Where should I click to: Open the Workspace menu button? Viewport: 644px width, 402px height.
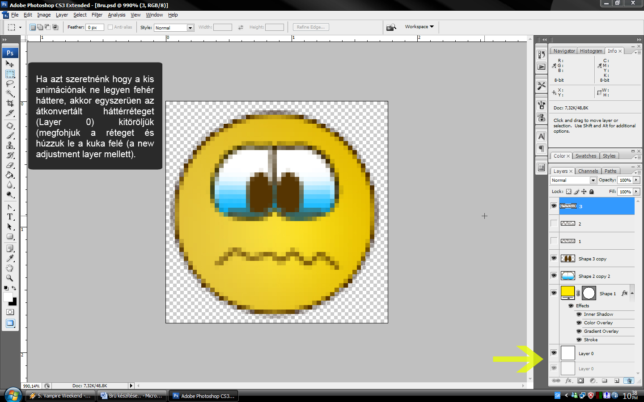click(x=419, y=27)
